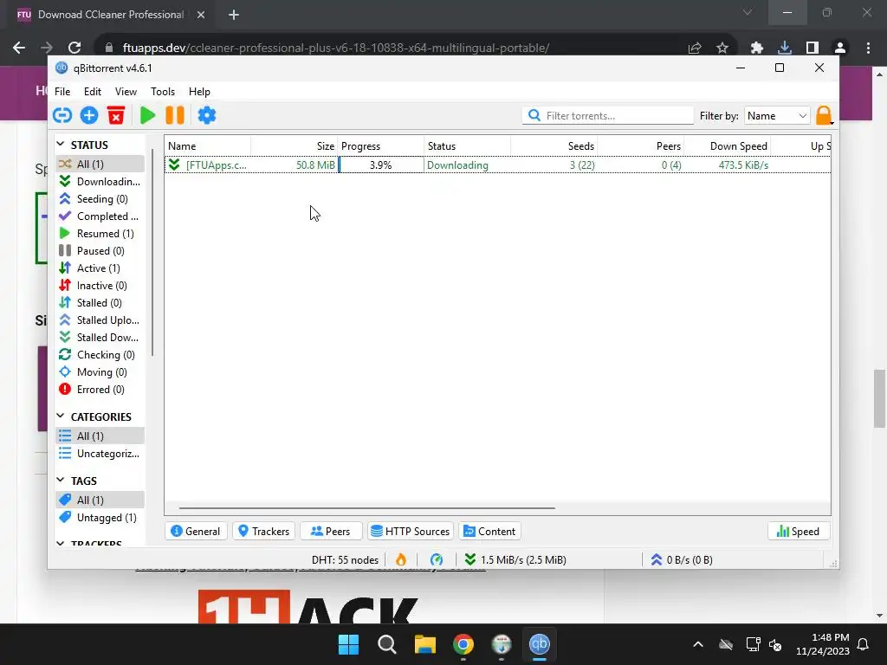This screenshot has height=665, width=887.
Task: Select the Active (1) filter
Action: tap(100, 268)
